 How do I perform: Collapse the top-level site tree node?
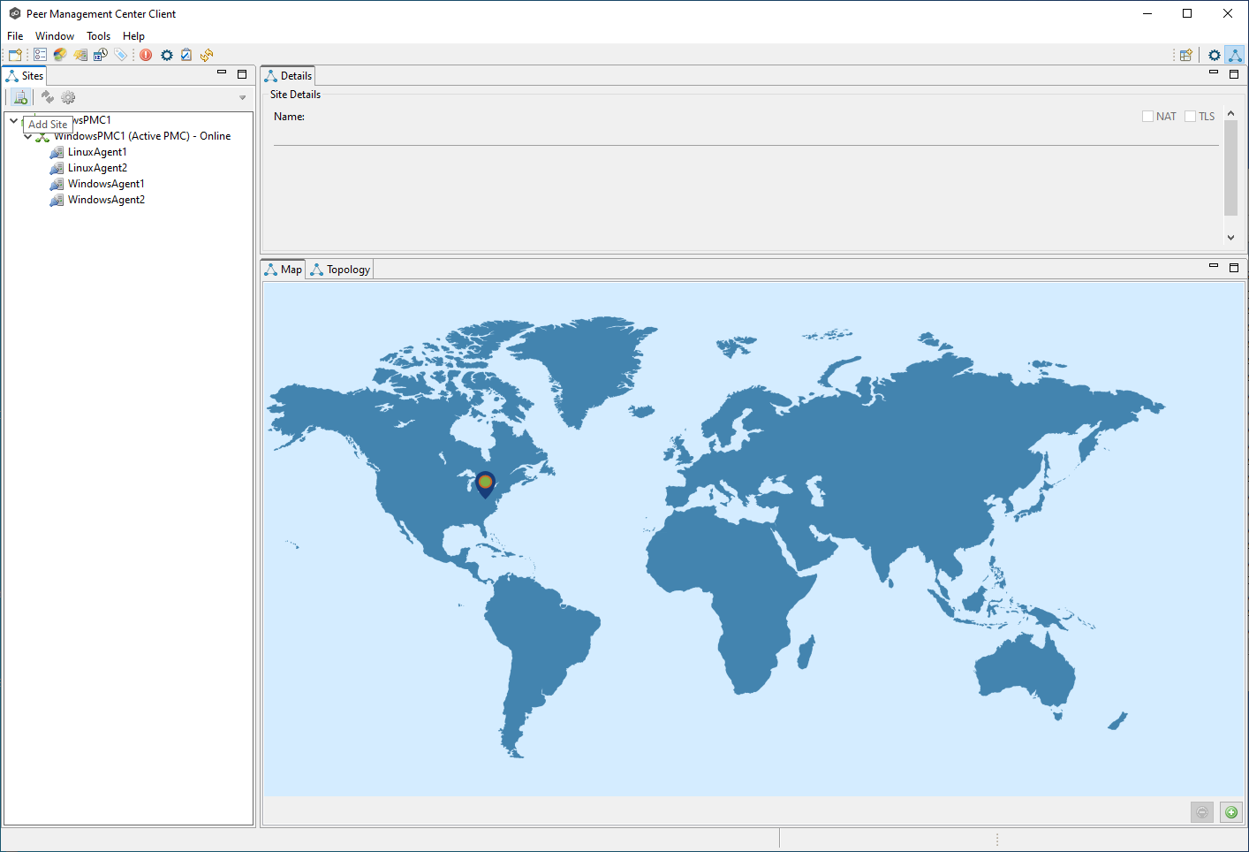pyautogui.click(x=14, y=120)
